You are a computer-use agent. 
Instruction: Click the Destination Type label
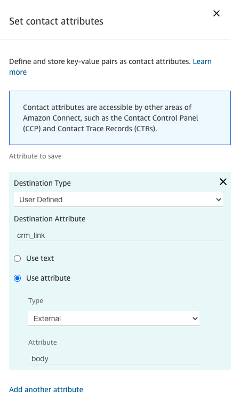point(42,184)
